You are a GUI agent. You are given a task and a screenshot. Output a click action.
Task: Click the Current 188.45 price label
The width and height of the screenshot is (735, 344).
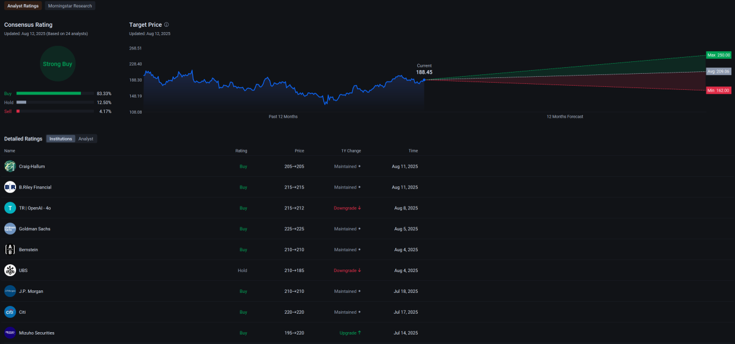[x=424, y=69]
